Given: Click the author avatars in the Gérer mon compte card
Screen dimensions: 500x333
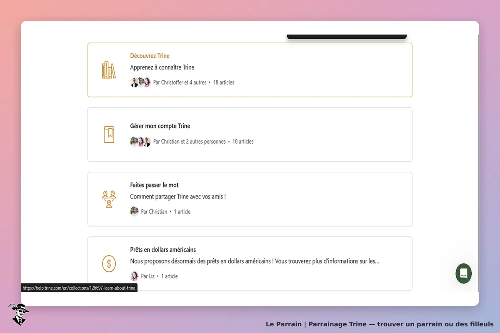Looking at the screenshot, I should click(140, 142).
